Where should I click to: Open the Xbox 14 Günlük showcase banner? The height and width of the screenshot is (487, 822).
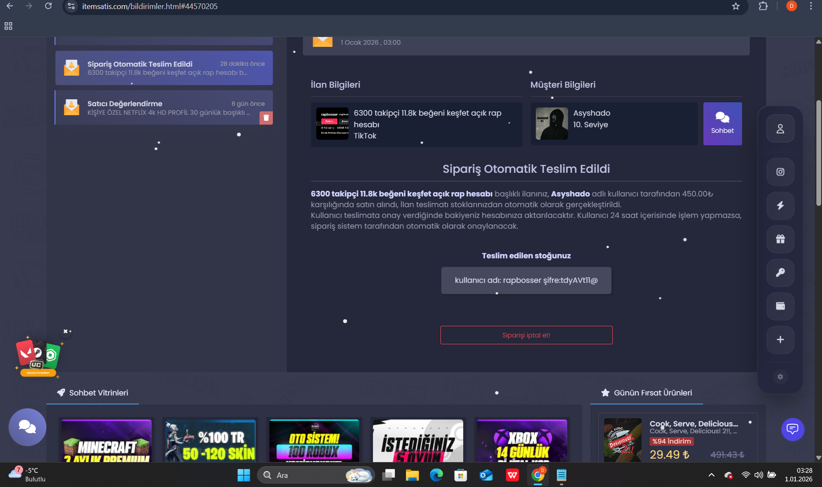tap(522, 441)
